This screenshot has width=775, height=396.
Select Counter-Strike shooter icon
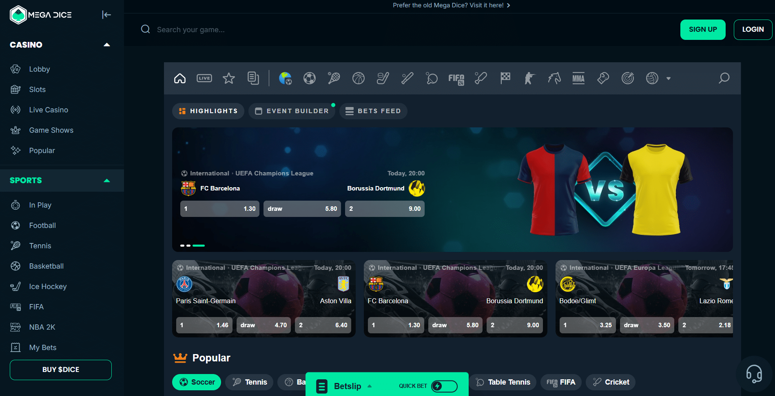coord(530,78)
